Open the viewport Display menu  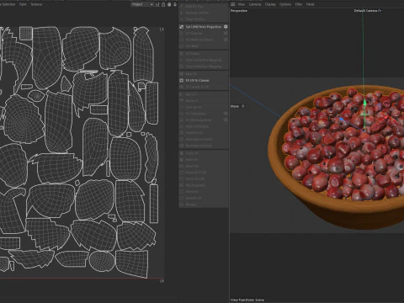[270, 4]
